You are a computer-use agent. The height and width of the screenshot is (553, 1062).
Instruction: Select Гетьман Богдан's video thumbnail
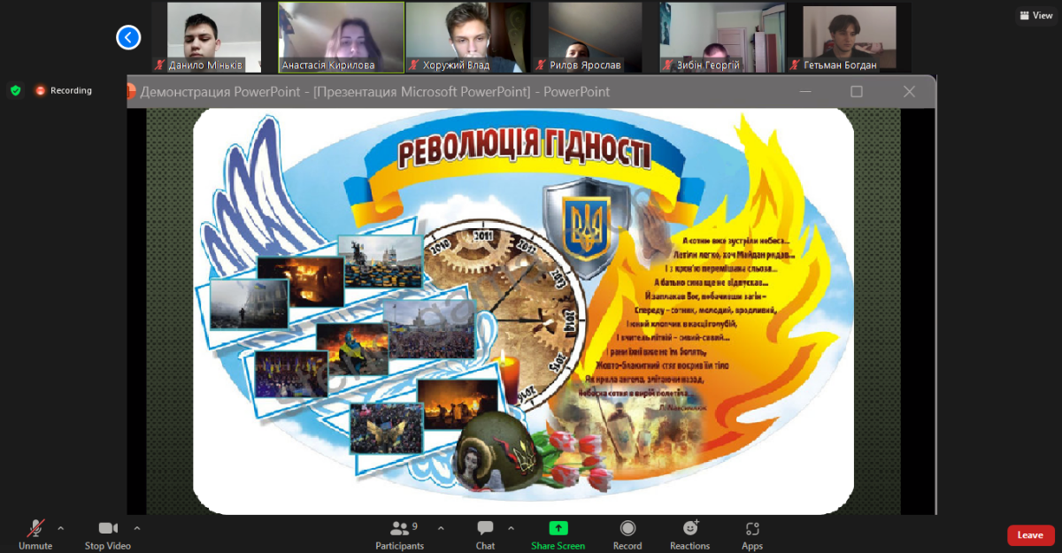pyautogui.click(x=849, y=37)
